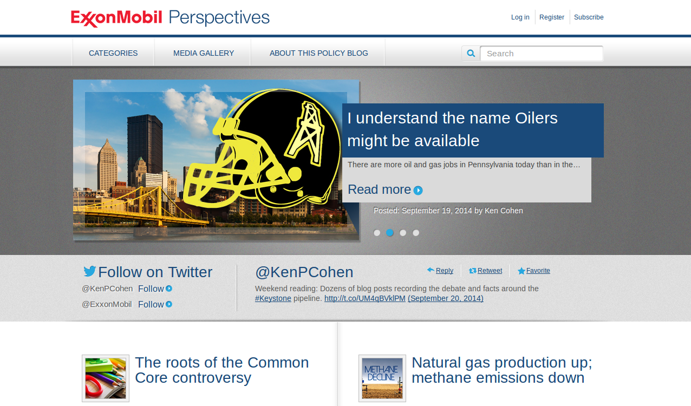The height and width of the screenshot is (406, 691).
Task: Click the Favorite link
Action: pyautogui.click(x=538, y=271)
